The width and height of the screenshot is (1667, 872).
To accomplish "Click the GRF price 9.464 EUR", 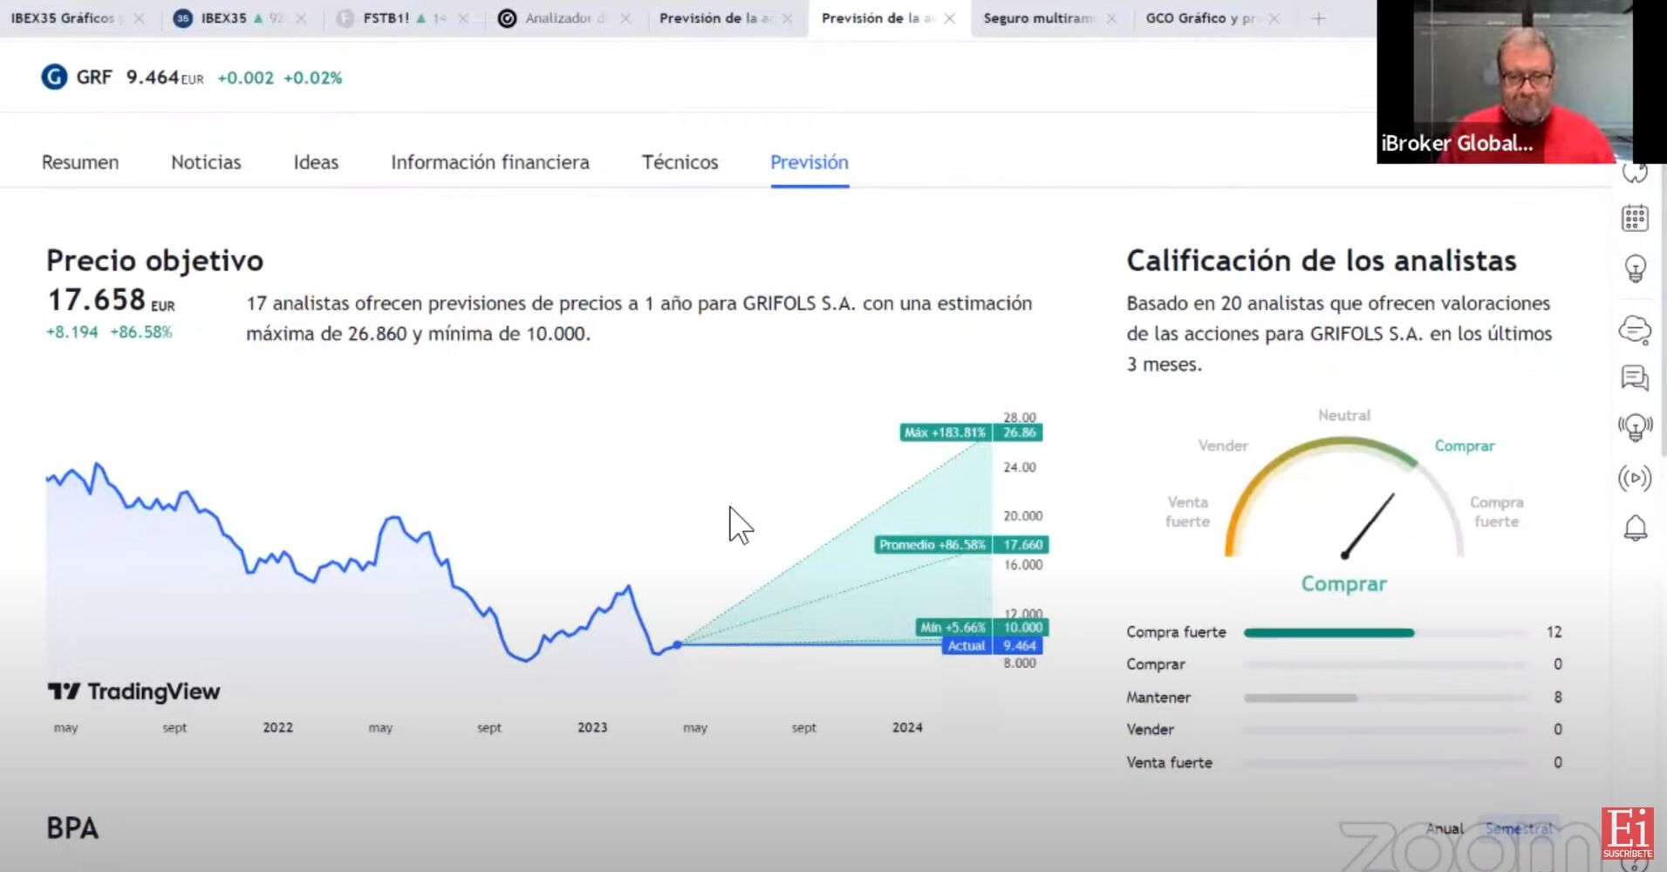I will (165, 78).
